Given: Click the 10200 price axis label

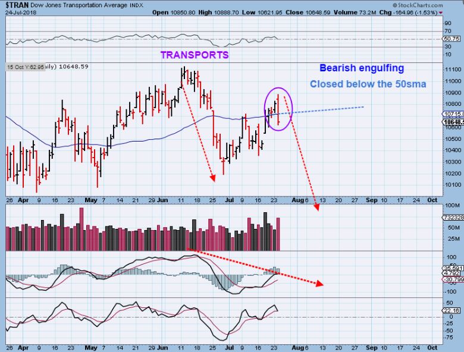Looking at the screenshot, I should (x=453, y=174).
